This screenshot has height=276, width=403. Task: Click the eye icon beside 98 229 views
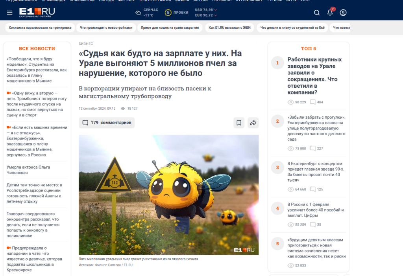(x=290, y=102)
